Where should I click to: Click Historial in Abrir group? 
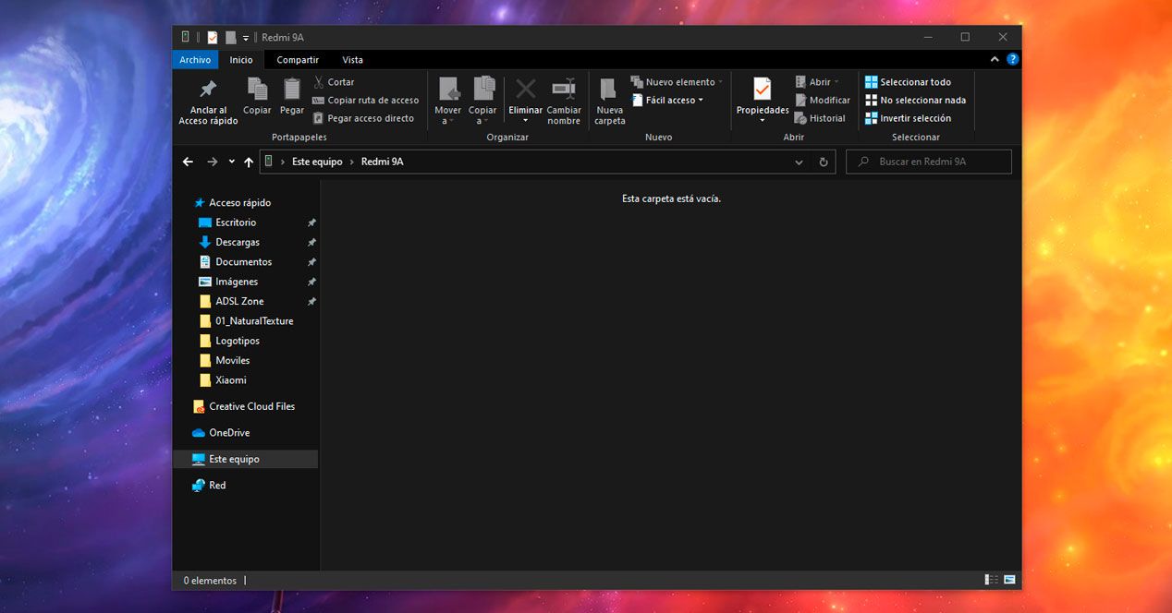(x=820, y=118)
